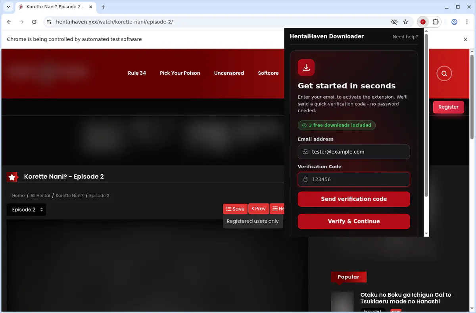Image resolution: width=476 pixels, height=313 pixels.
Task: Open the Extensions puzzle icon
Action: pyautogui.click(x=436, y=22)
